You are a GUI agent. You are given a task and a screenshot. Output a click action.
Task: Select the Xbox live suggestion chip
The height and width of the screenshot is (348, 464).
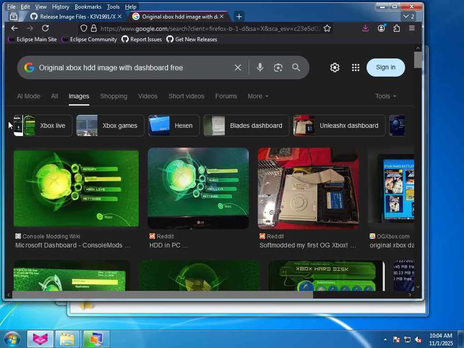[x=43, y=126]
